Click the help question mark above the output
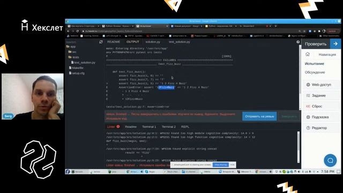The width and height of the screenshot is (343, 193). coord(298,42)
